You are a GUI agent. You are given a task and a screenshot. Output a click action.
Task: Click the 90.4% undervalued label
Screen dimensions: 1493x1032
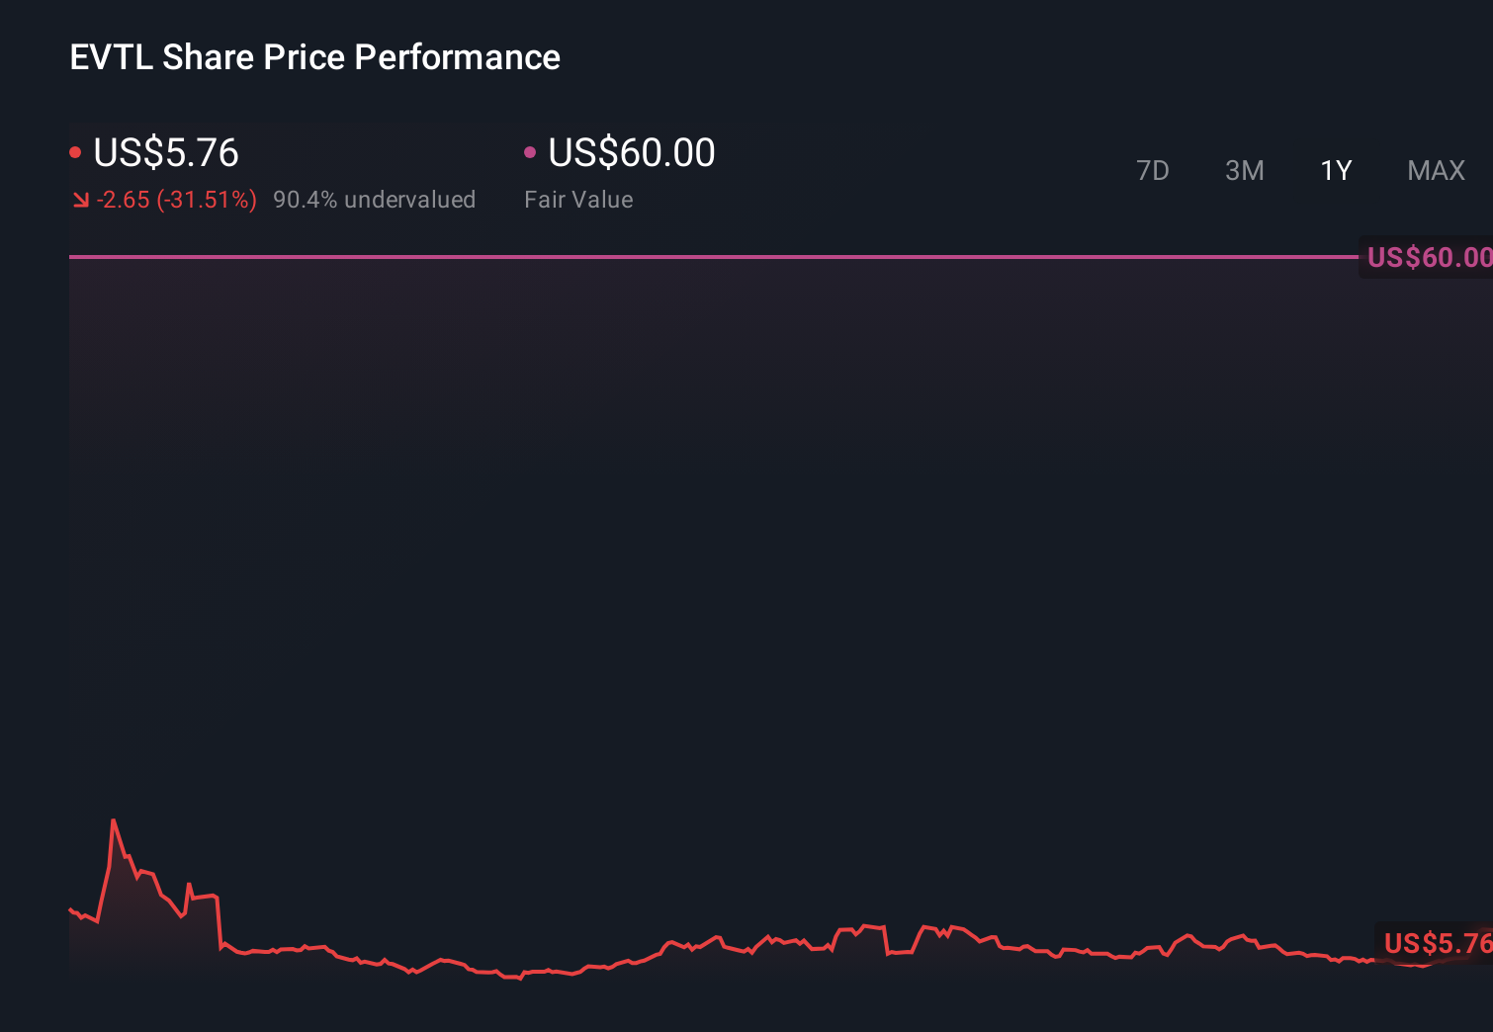pyautogui.click(x=376, y=199)
